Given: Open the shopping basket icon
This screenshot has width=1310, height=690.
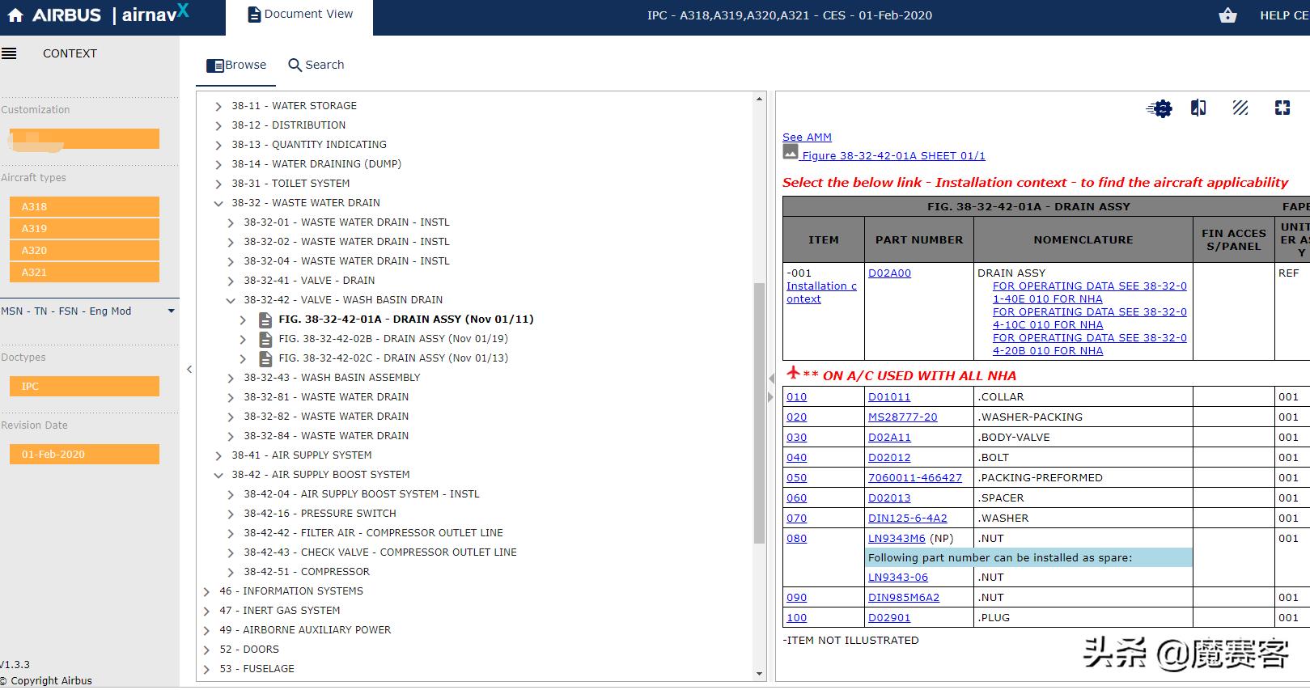Looking at the screenshot, I should (x=1227, y=15).
